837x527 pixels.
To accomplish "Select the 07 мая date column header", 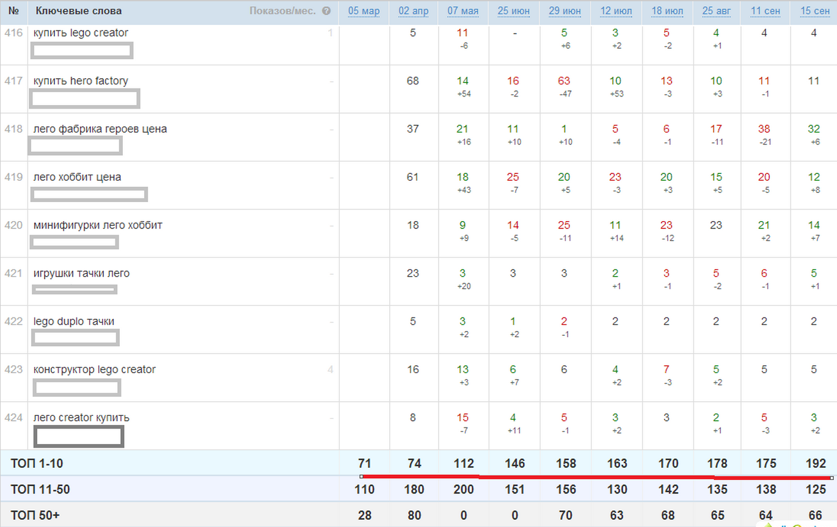I will (x=463, y=11).
